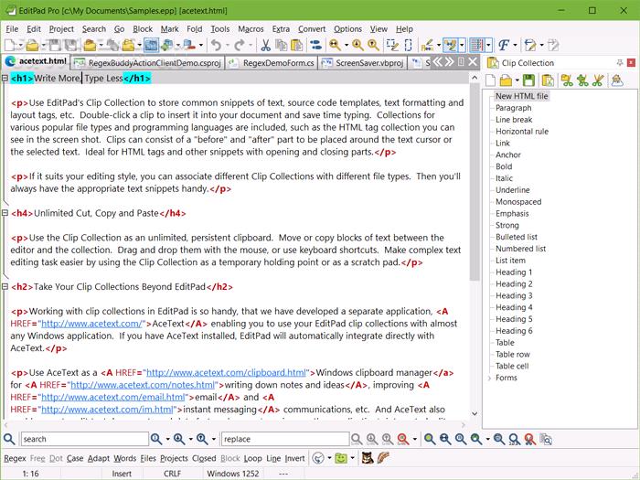Click the Cut scissors icon in toolbar
Screen dimensions: 640x480
(265, 45)
